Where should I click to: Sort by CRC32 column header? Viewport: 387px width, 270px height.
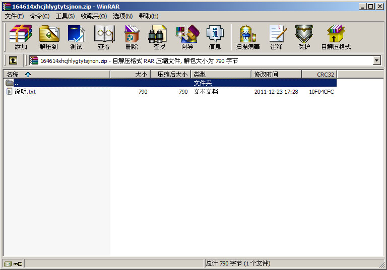point(319,74)
